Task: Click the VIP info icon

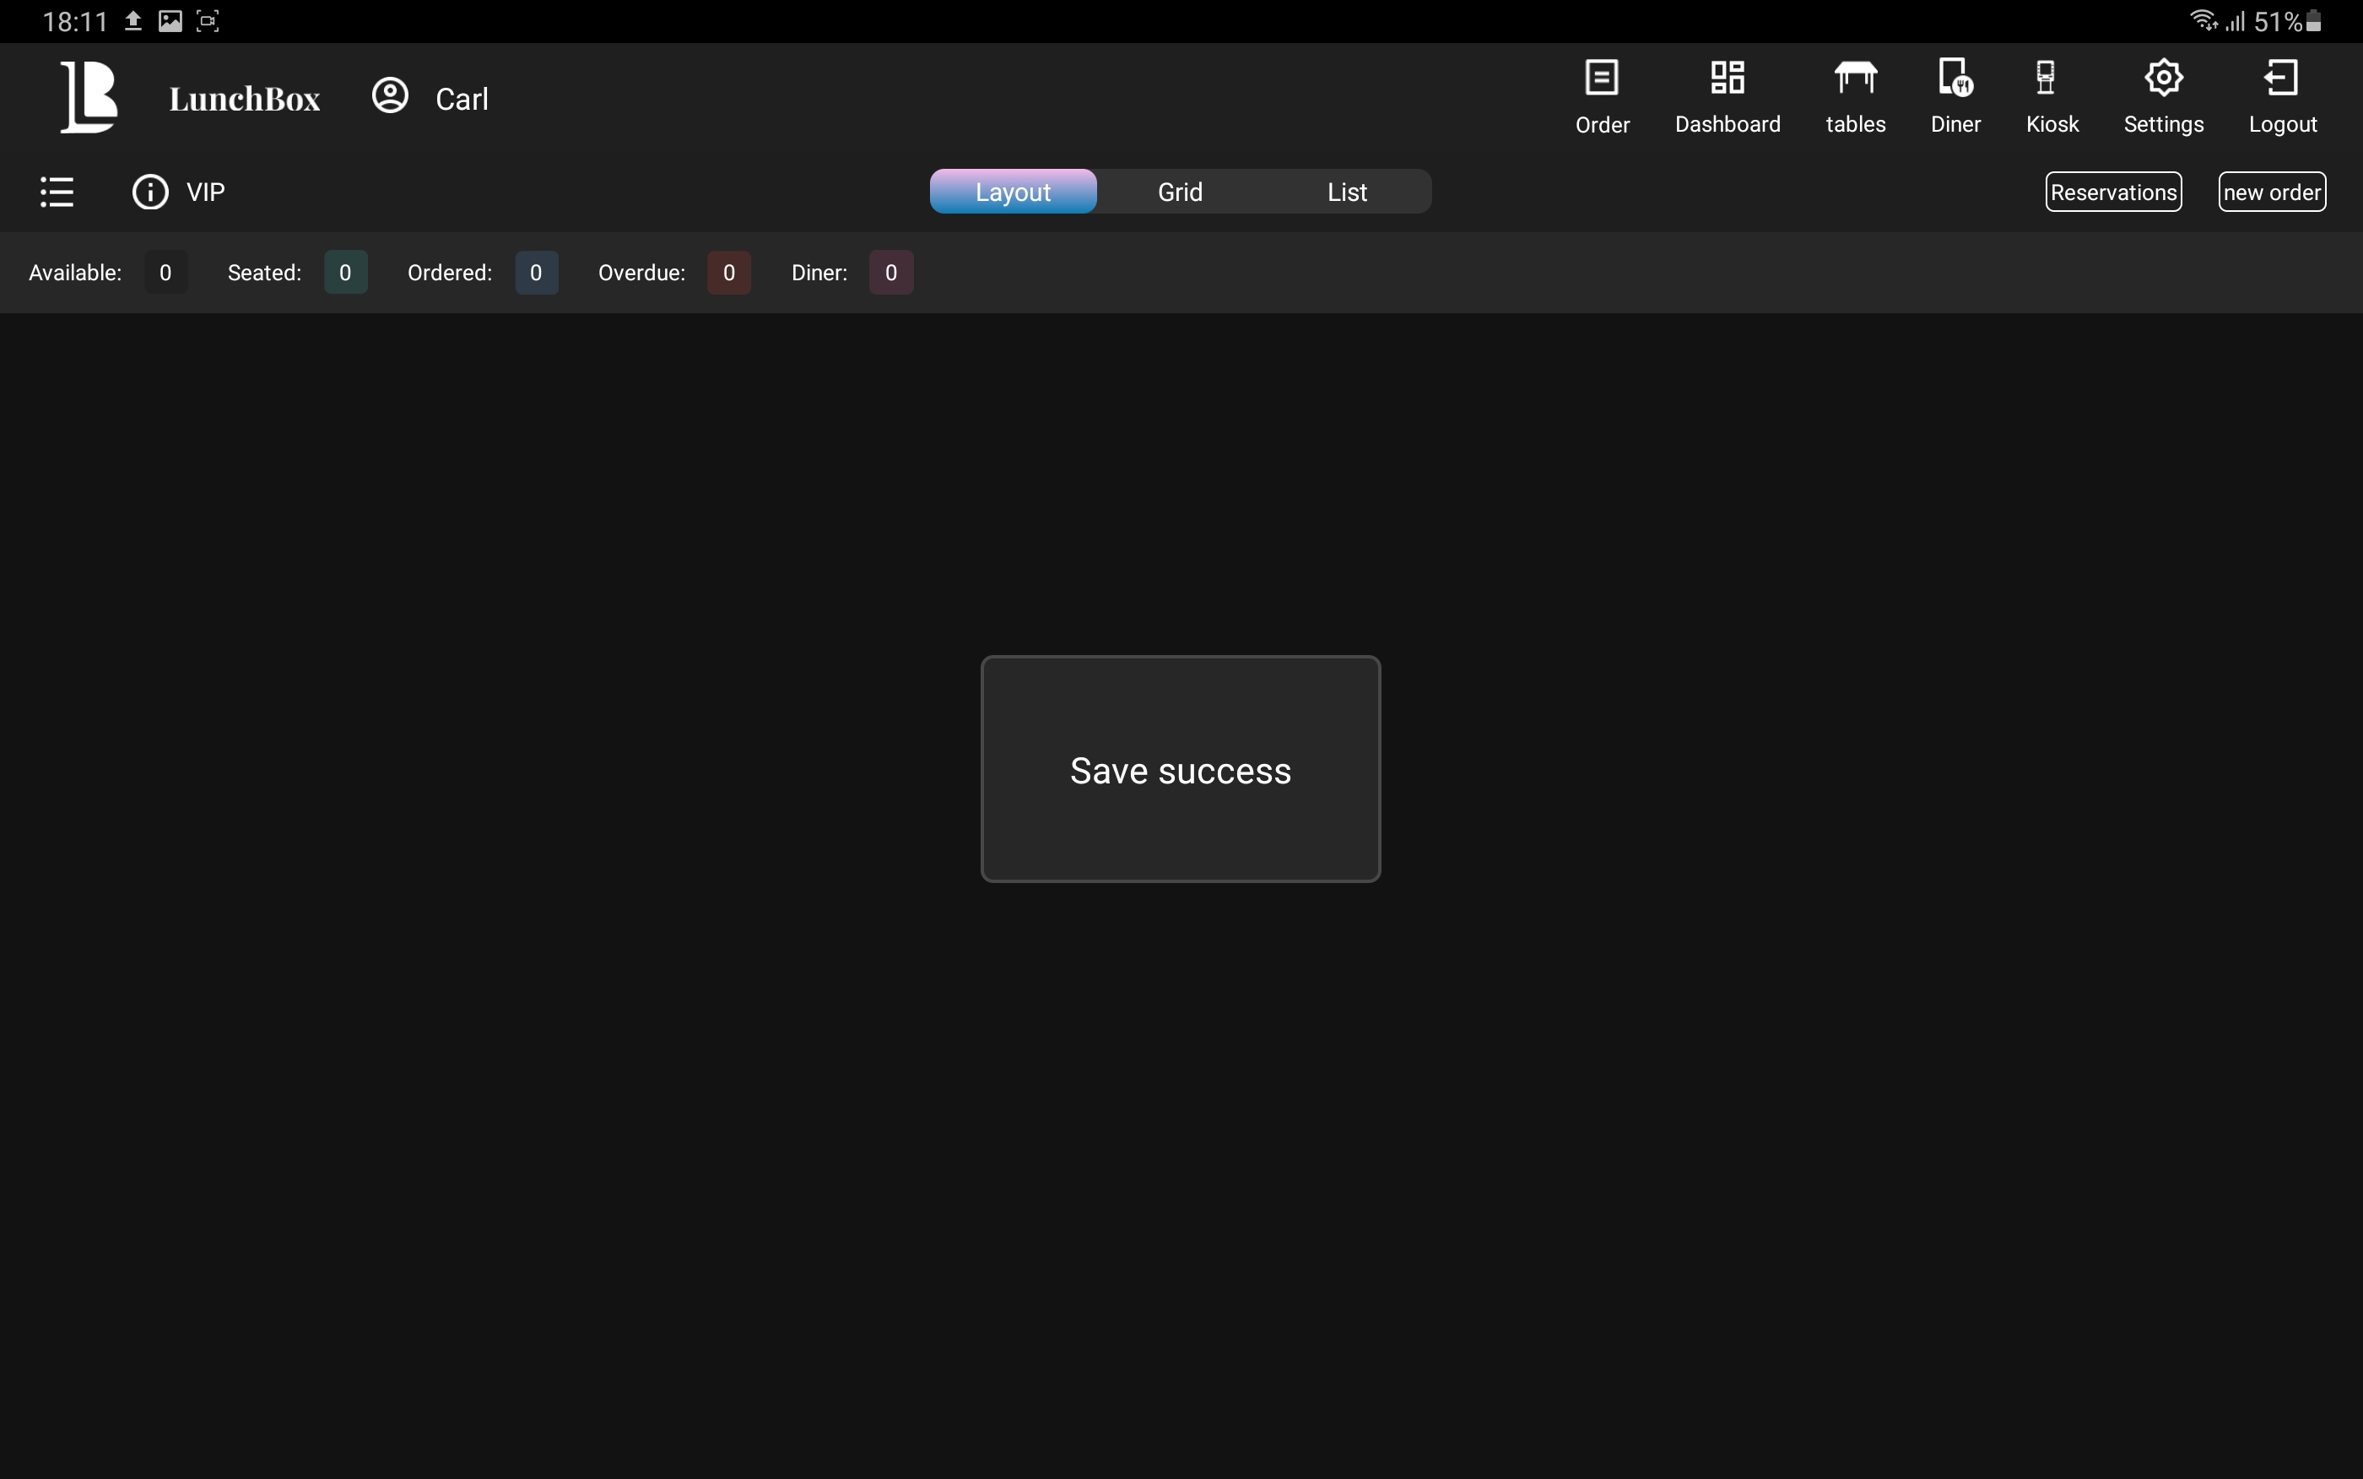Action: [x=149, y=192]
